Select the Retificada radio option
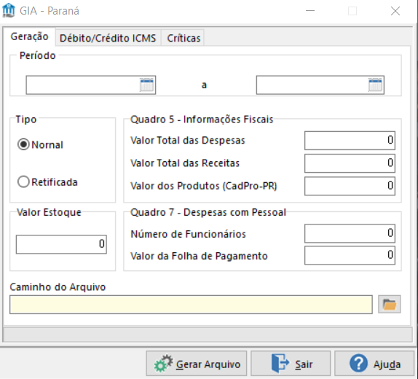The image size is (418, 379). (x=47, y=182)
